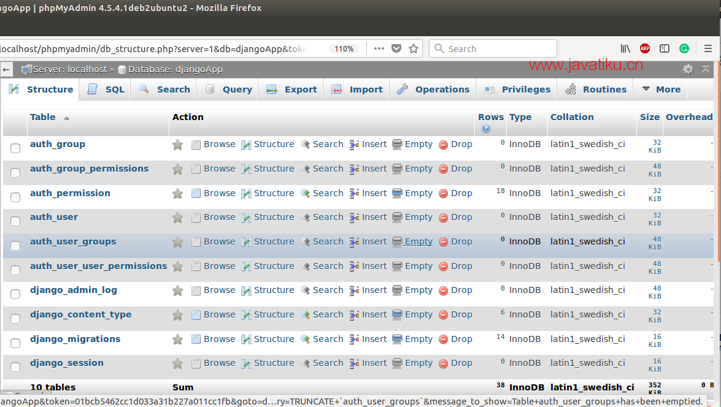This screenshot has width=721, height=407.
Task: Open the page actions three-dot menu
Action: [379, 48]
